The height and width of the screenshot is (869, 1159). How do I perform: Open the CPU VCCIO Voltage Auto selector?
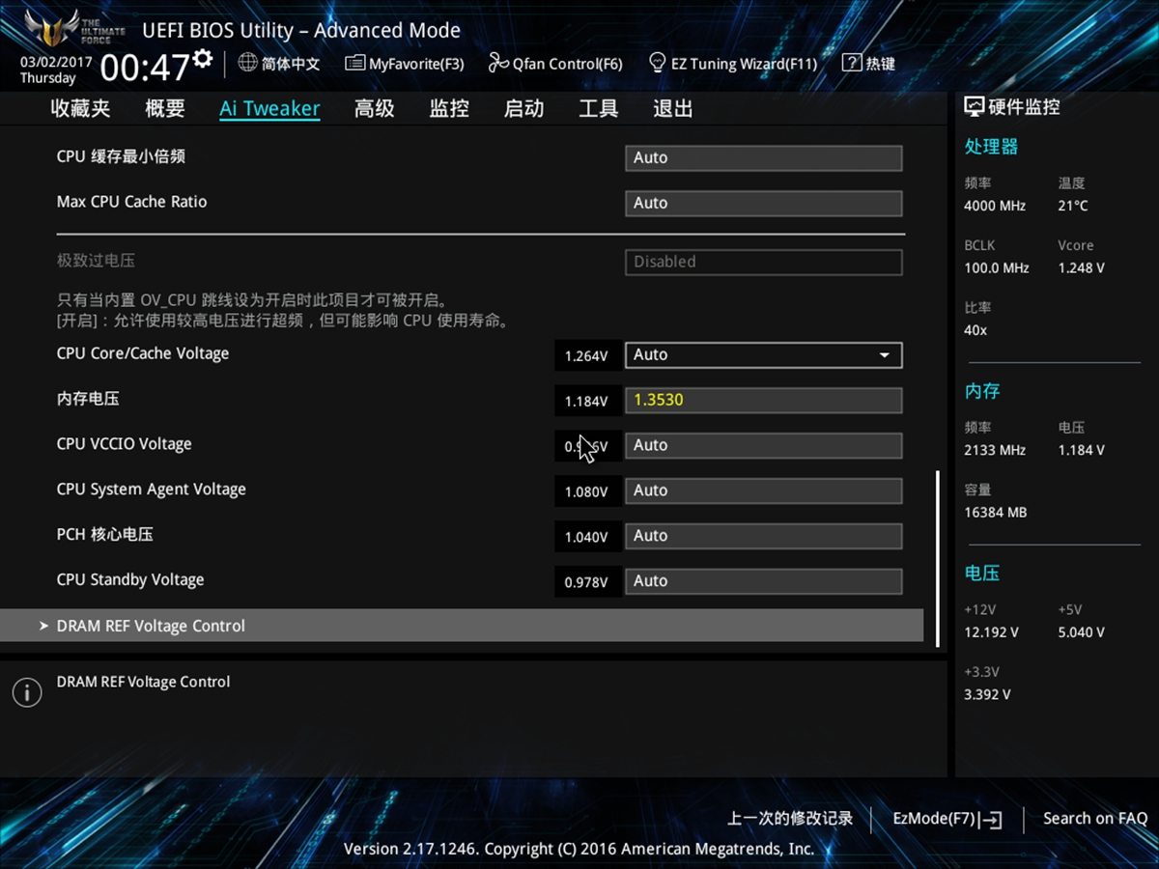(763, 445)
